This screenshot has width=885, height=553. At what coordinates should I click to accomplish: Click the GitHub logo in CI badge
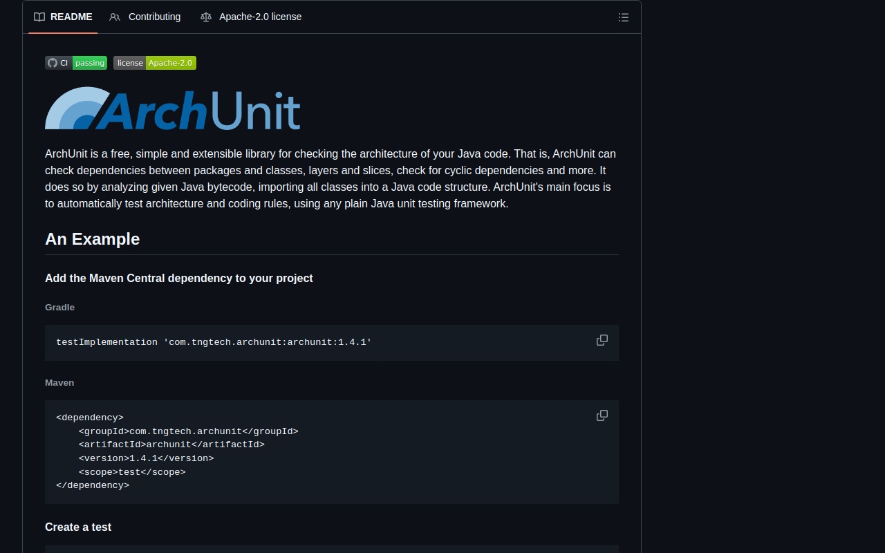(52, 63)
